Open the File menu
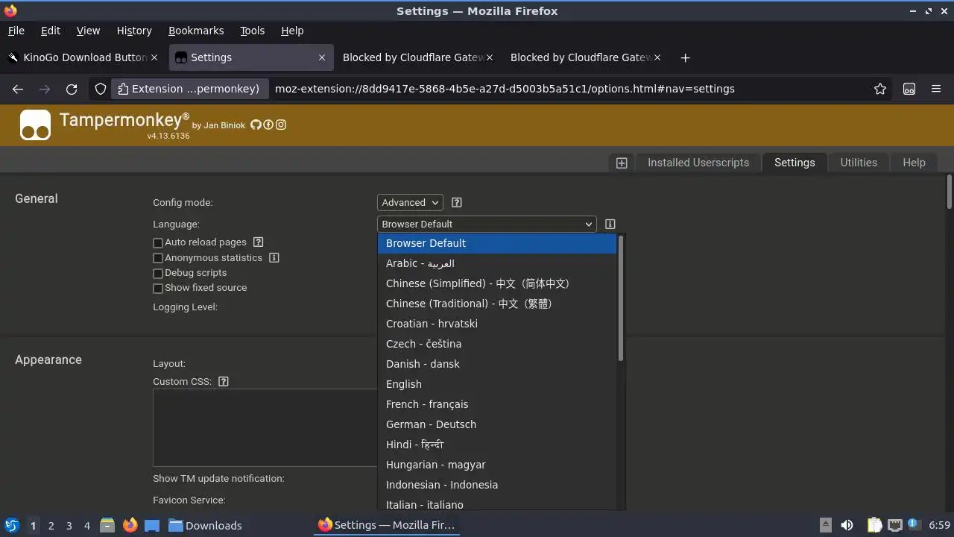This screenshot has height=537, width=954. [16, 31]
